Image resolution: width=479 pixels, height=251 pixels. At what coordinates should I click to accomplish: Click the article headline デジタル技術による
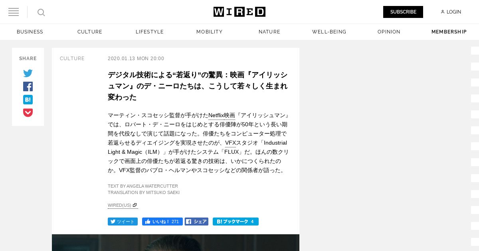point(198,86)
